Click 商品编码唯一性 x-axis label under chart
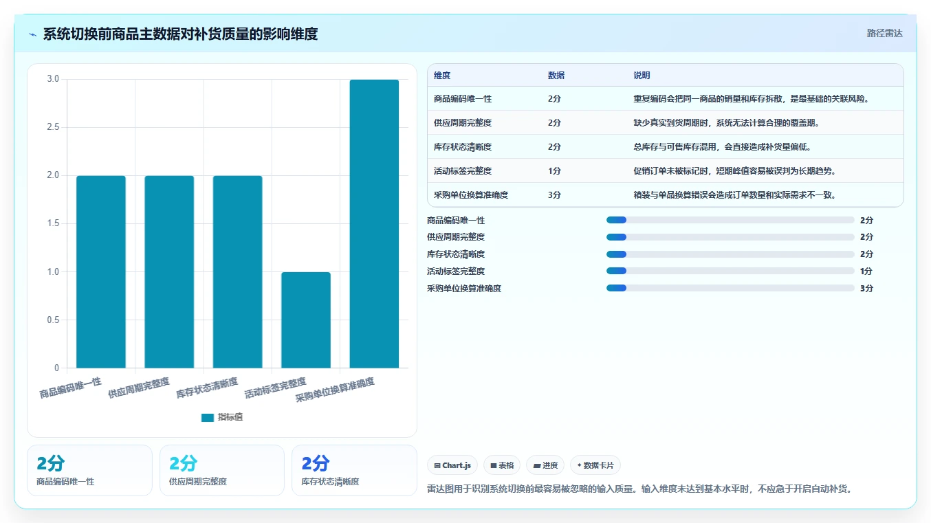Viewport: 931px width, 523px height. 70,388
